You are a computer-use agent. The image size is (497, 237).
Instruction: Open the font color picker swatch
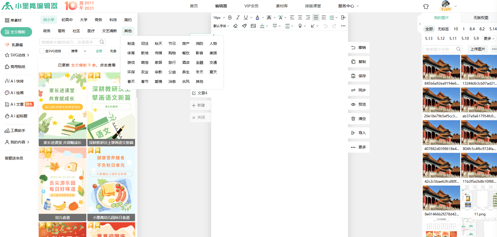(x=257, y=17)
